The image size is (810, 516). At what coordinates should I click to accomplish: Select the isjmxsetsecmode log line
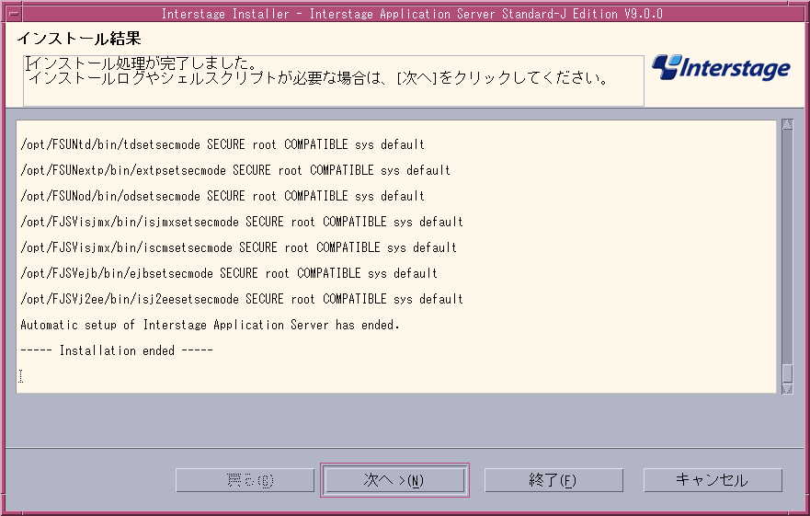(242, 222)
